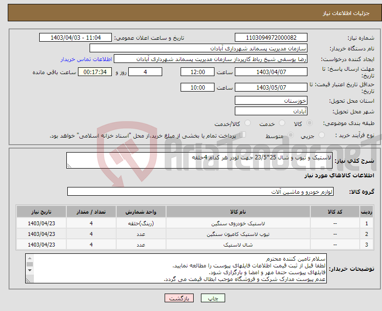This screenshot has width=382, height=311.
Task: Open اطلاعات تماس خریدار link
Action: pos(86,59)
